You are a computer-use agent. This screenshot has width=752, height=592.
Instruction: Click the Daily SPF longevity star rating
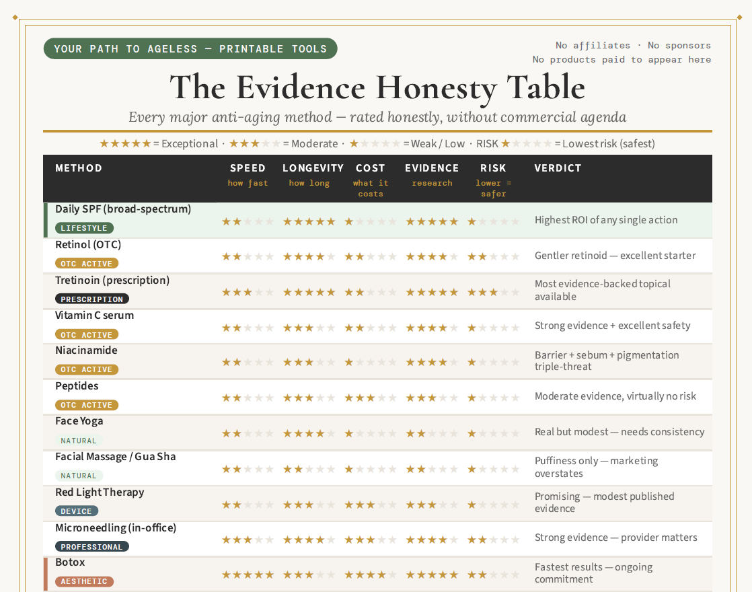tap(309, 221)
